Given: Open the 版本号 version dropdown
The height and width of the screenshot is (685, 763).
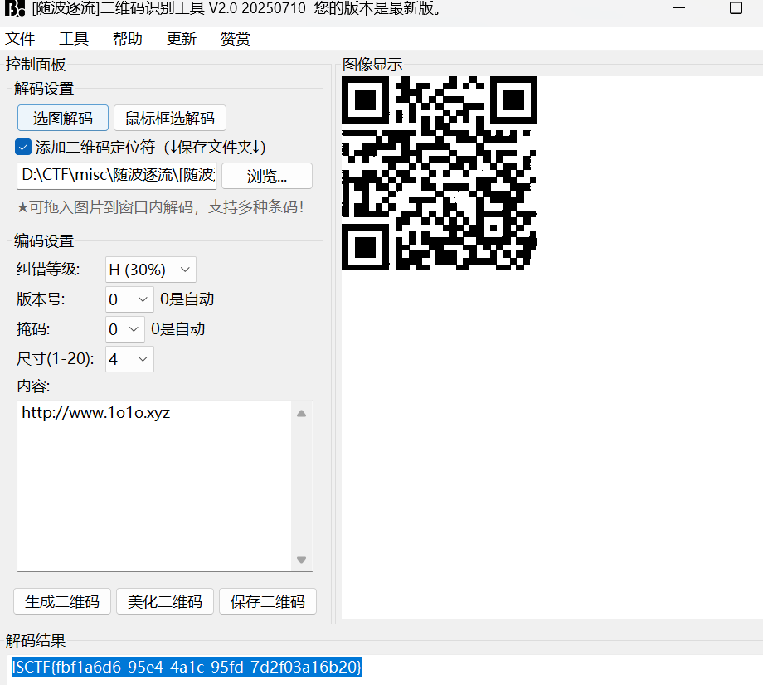Looking at the screenshot, I should [x=130, y=299].
